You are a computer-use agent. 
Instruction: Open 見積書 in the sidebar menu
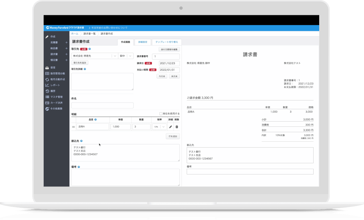tap(54, 43)
